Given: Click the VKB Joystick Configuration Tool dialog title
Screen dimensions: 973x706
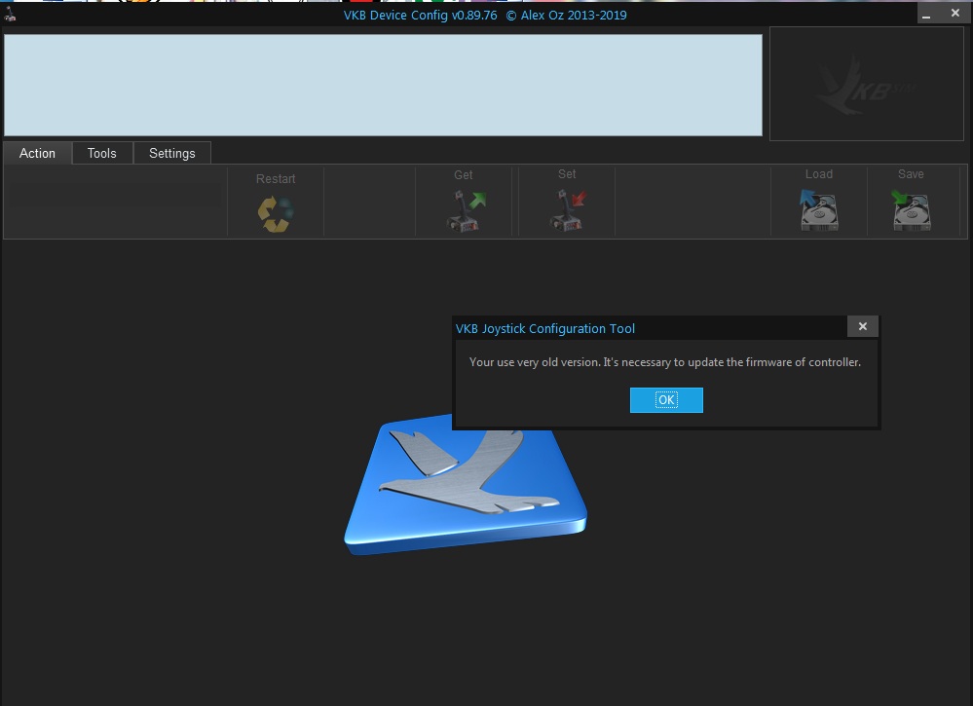Looking at the screenshot, I should pos(544,329).
